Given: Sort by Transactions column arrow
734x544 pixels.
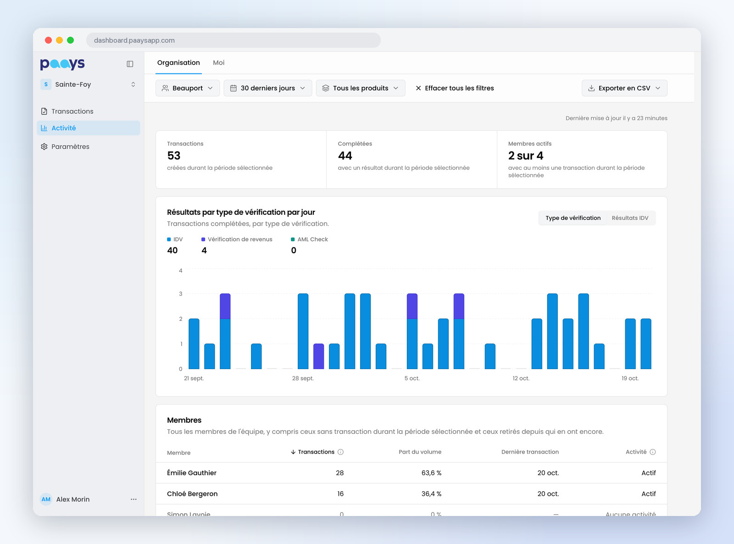Looking at the screenshot, I should coord(293,452).
